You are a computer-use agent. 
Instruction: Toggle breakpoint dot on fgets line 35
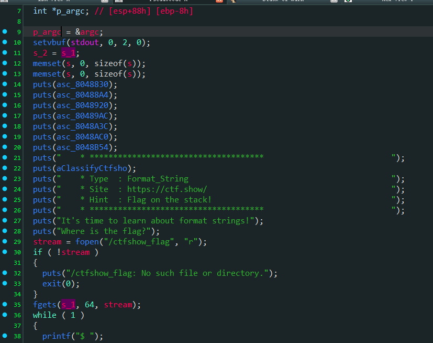[5, 305]
